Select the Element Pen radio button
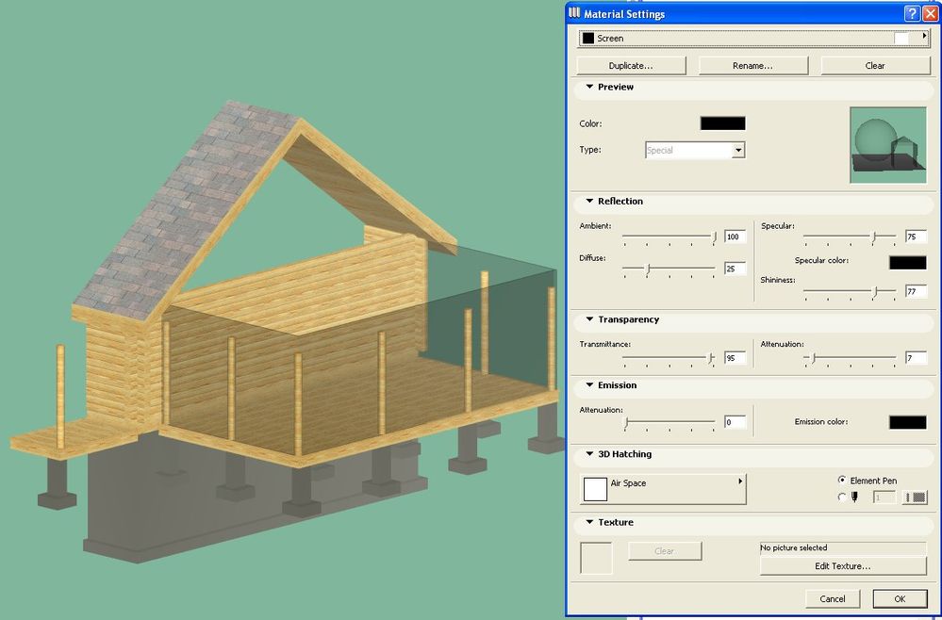 [x=842, y=481]
